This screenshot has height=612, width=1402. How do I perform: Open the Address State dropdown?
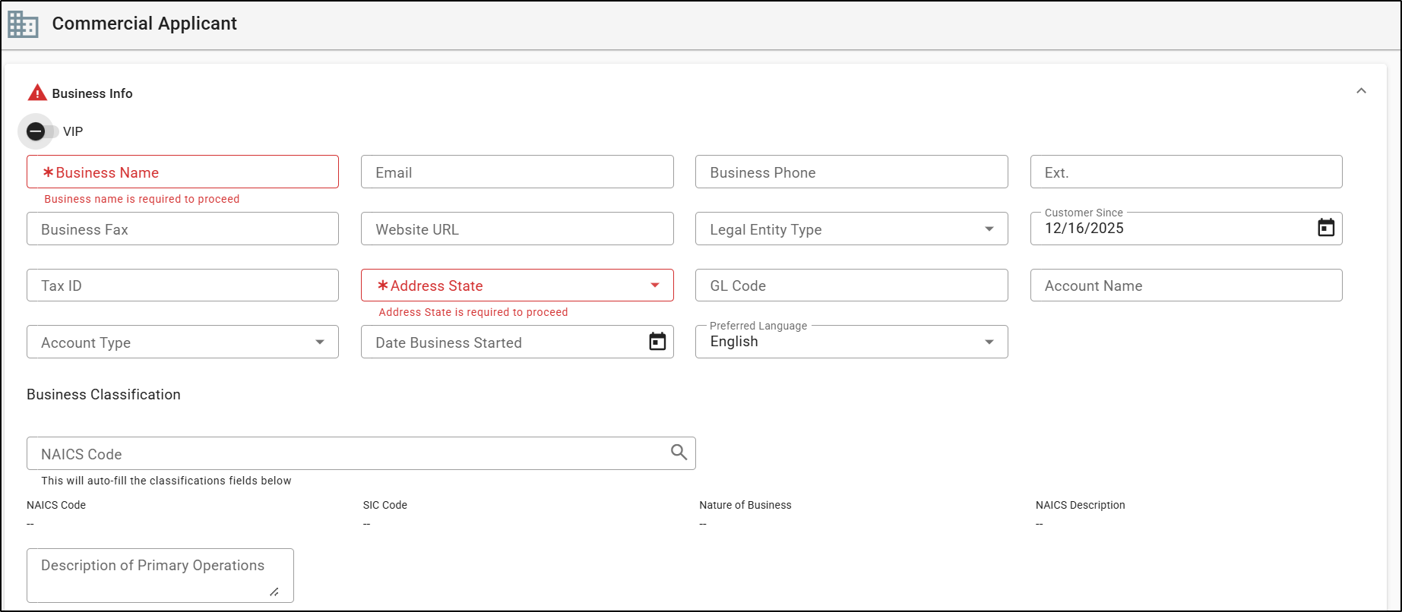coord(517,285)
